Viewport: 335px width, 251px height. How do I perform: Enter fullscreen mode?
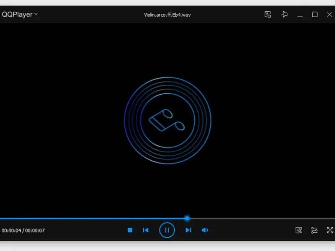point(330,230)
